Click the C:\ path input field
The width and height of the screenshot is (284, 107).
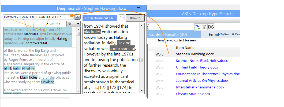(x=122, y=18)
